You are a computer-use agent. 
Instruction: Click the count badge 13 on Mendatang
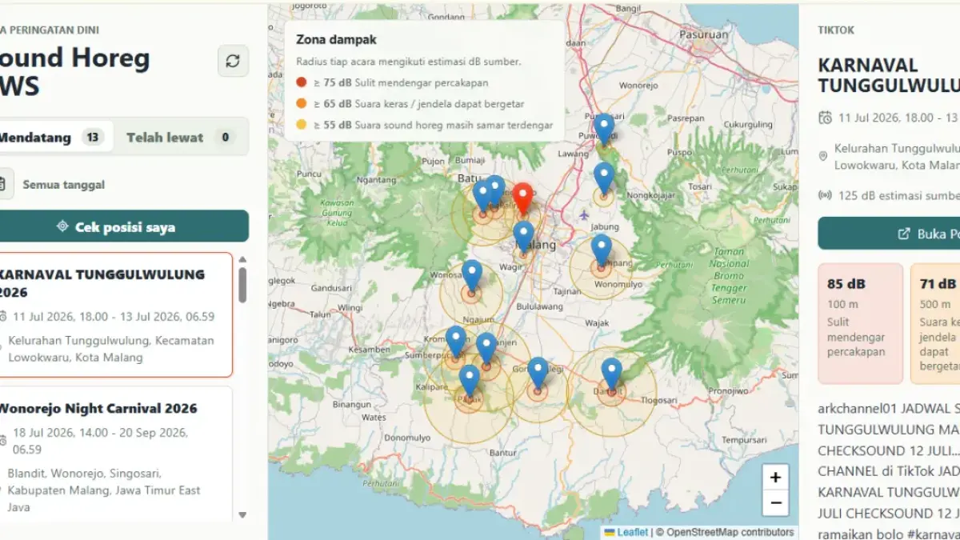(93, 138)
